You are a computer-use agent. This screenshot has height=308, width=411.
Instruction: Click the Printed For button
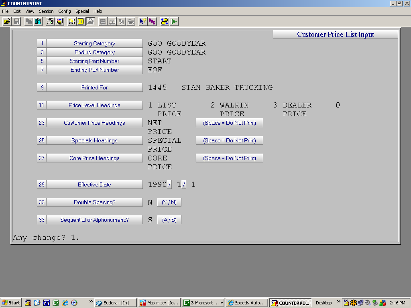[x=95, y=87]
